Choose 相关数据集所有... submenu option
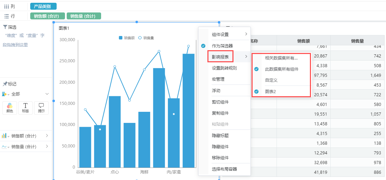Image resolution: width=386 pixels, height=180 pixels. click(x=281, y=58)
